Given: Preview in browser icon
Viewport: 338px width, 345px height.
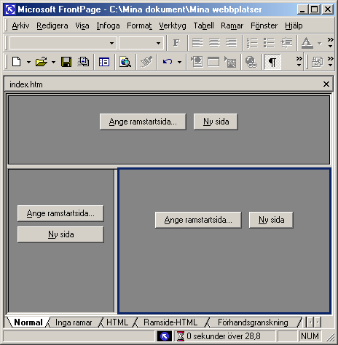Looking at the screenshot, I should tap(125, 62).
